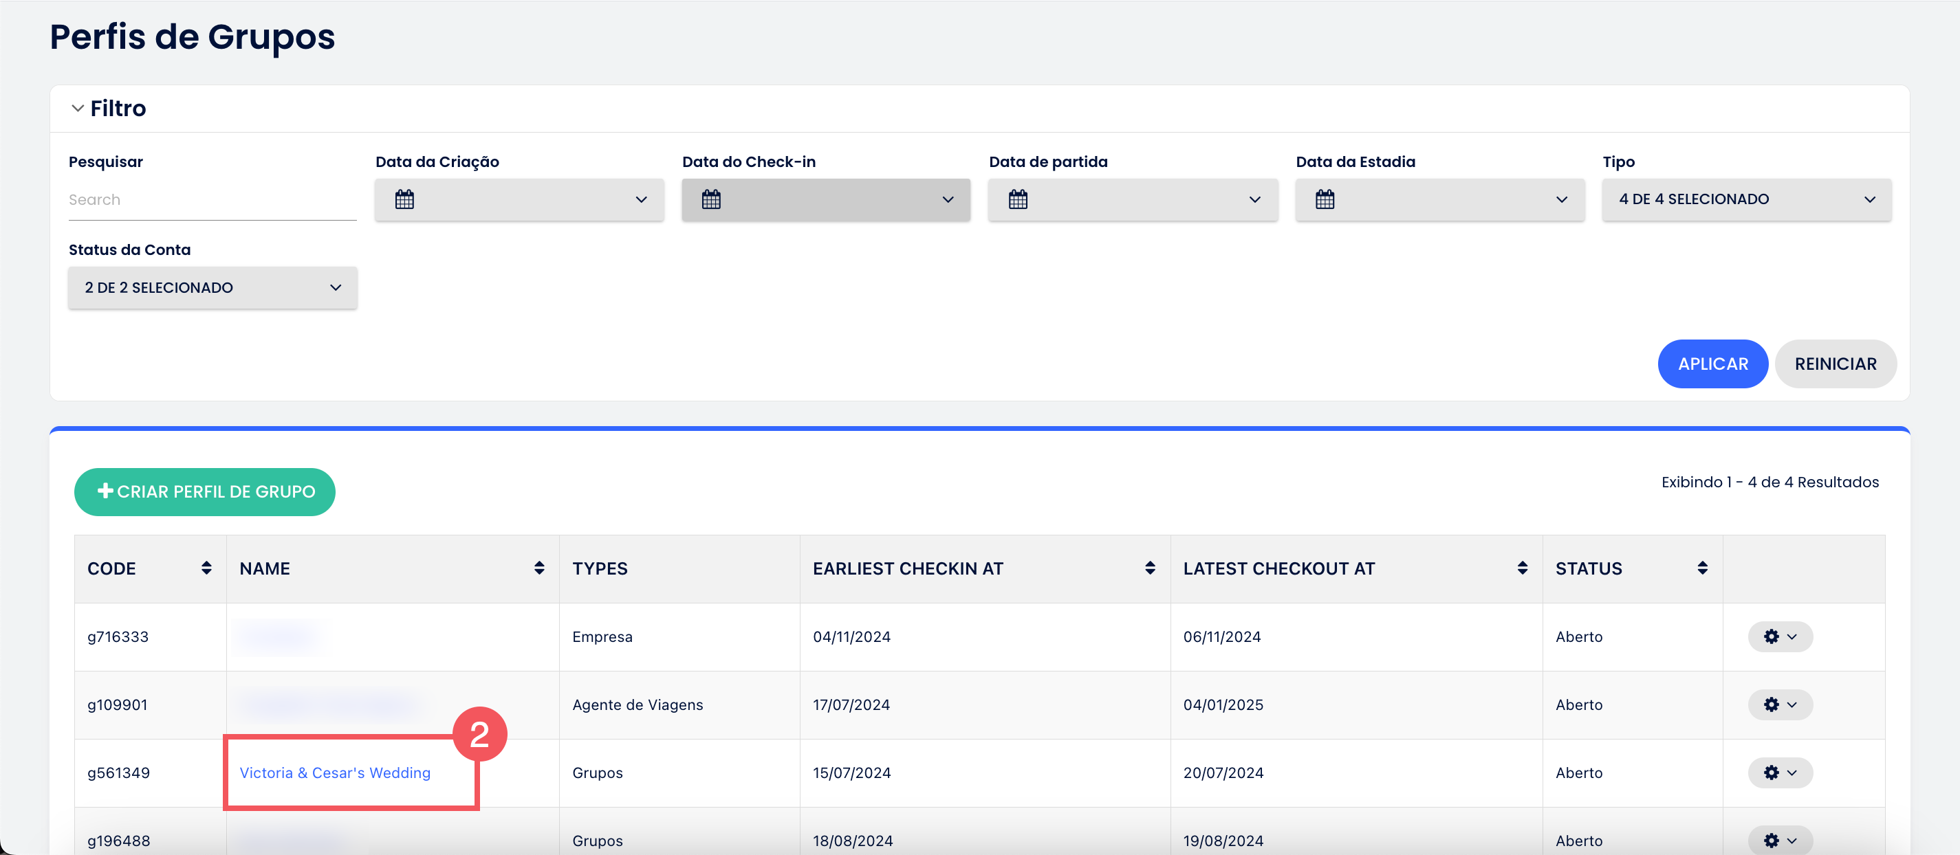The image size is (1960, 855).
Task: Expand Data de partida dropdown chevron
Action: click(1254, 199)
